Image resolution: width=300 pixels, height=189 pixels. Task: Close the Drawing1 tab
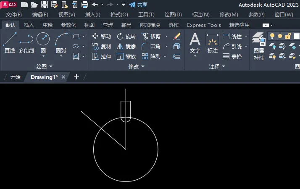click(x=63, y=77)
